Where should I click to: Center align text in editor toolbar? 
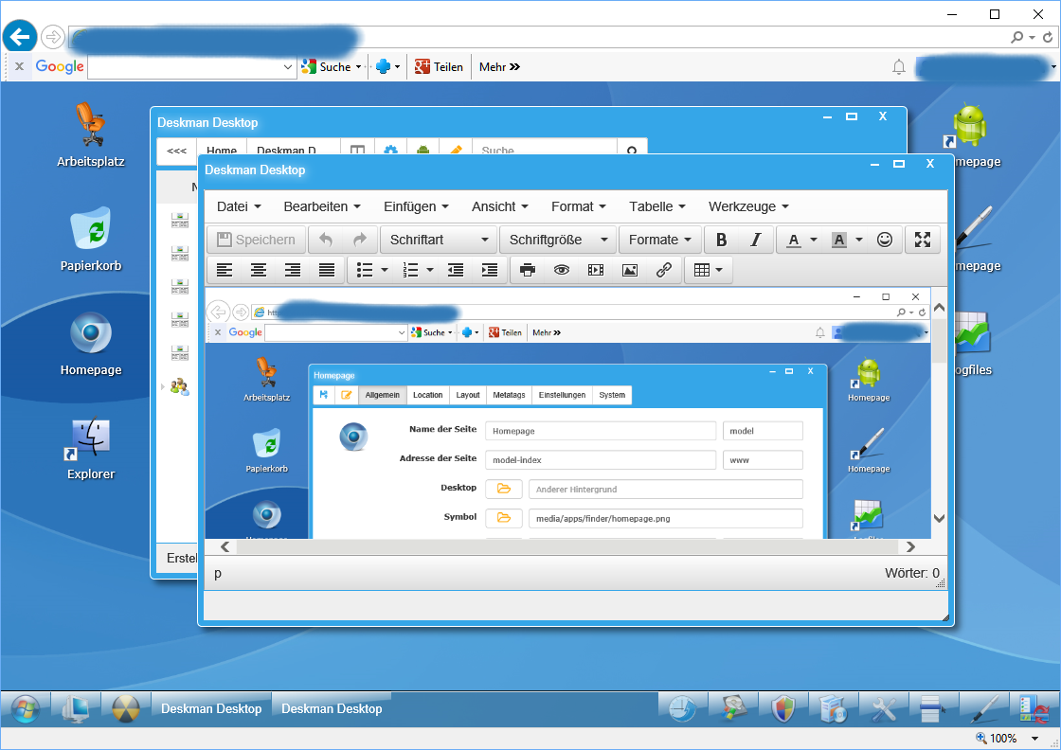(259, 271)
